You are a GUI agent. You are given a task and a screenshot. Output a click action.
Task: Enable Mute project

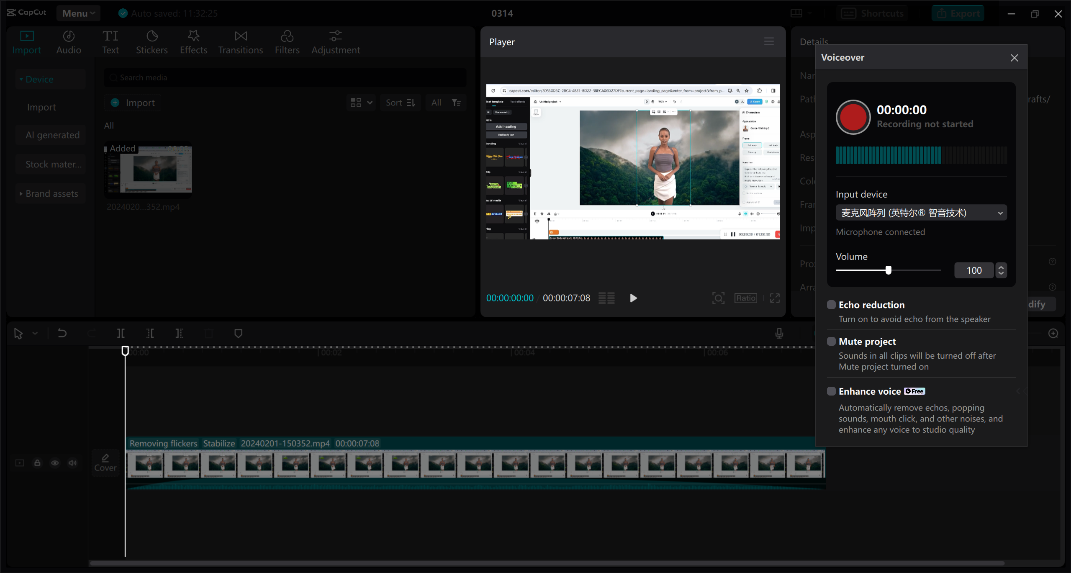coord(831,341)
